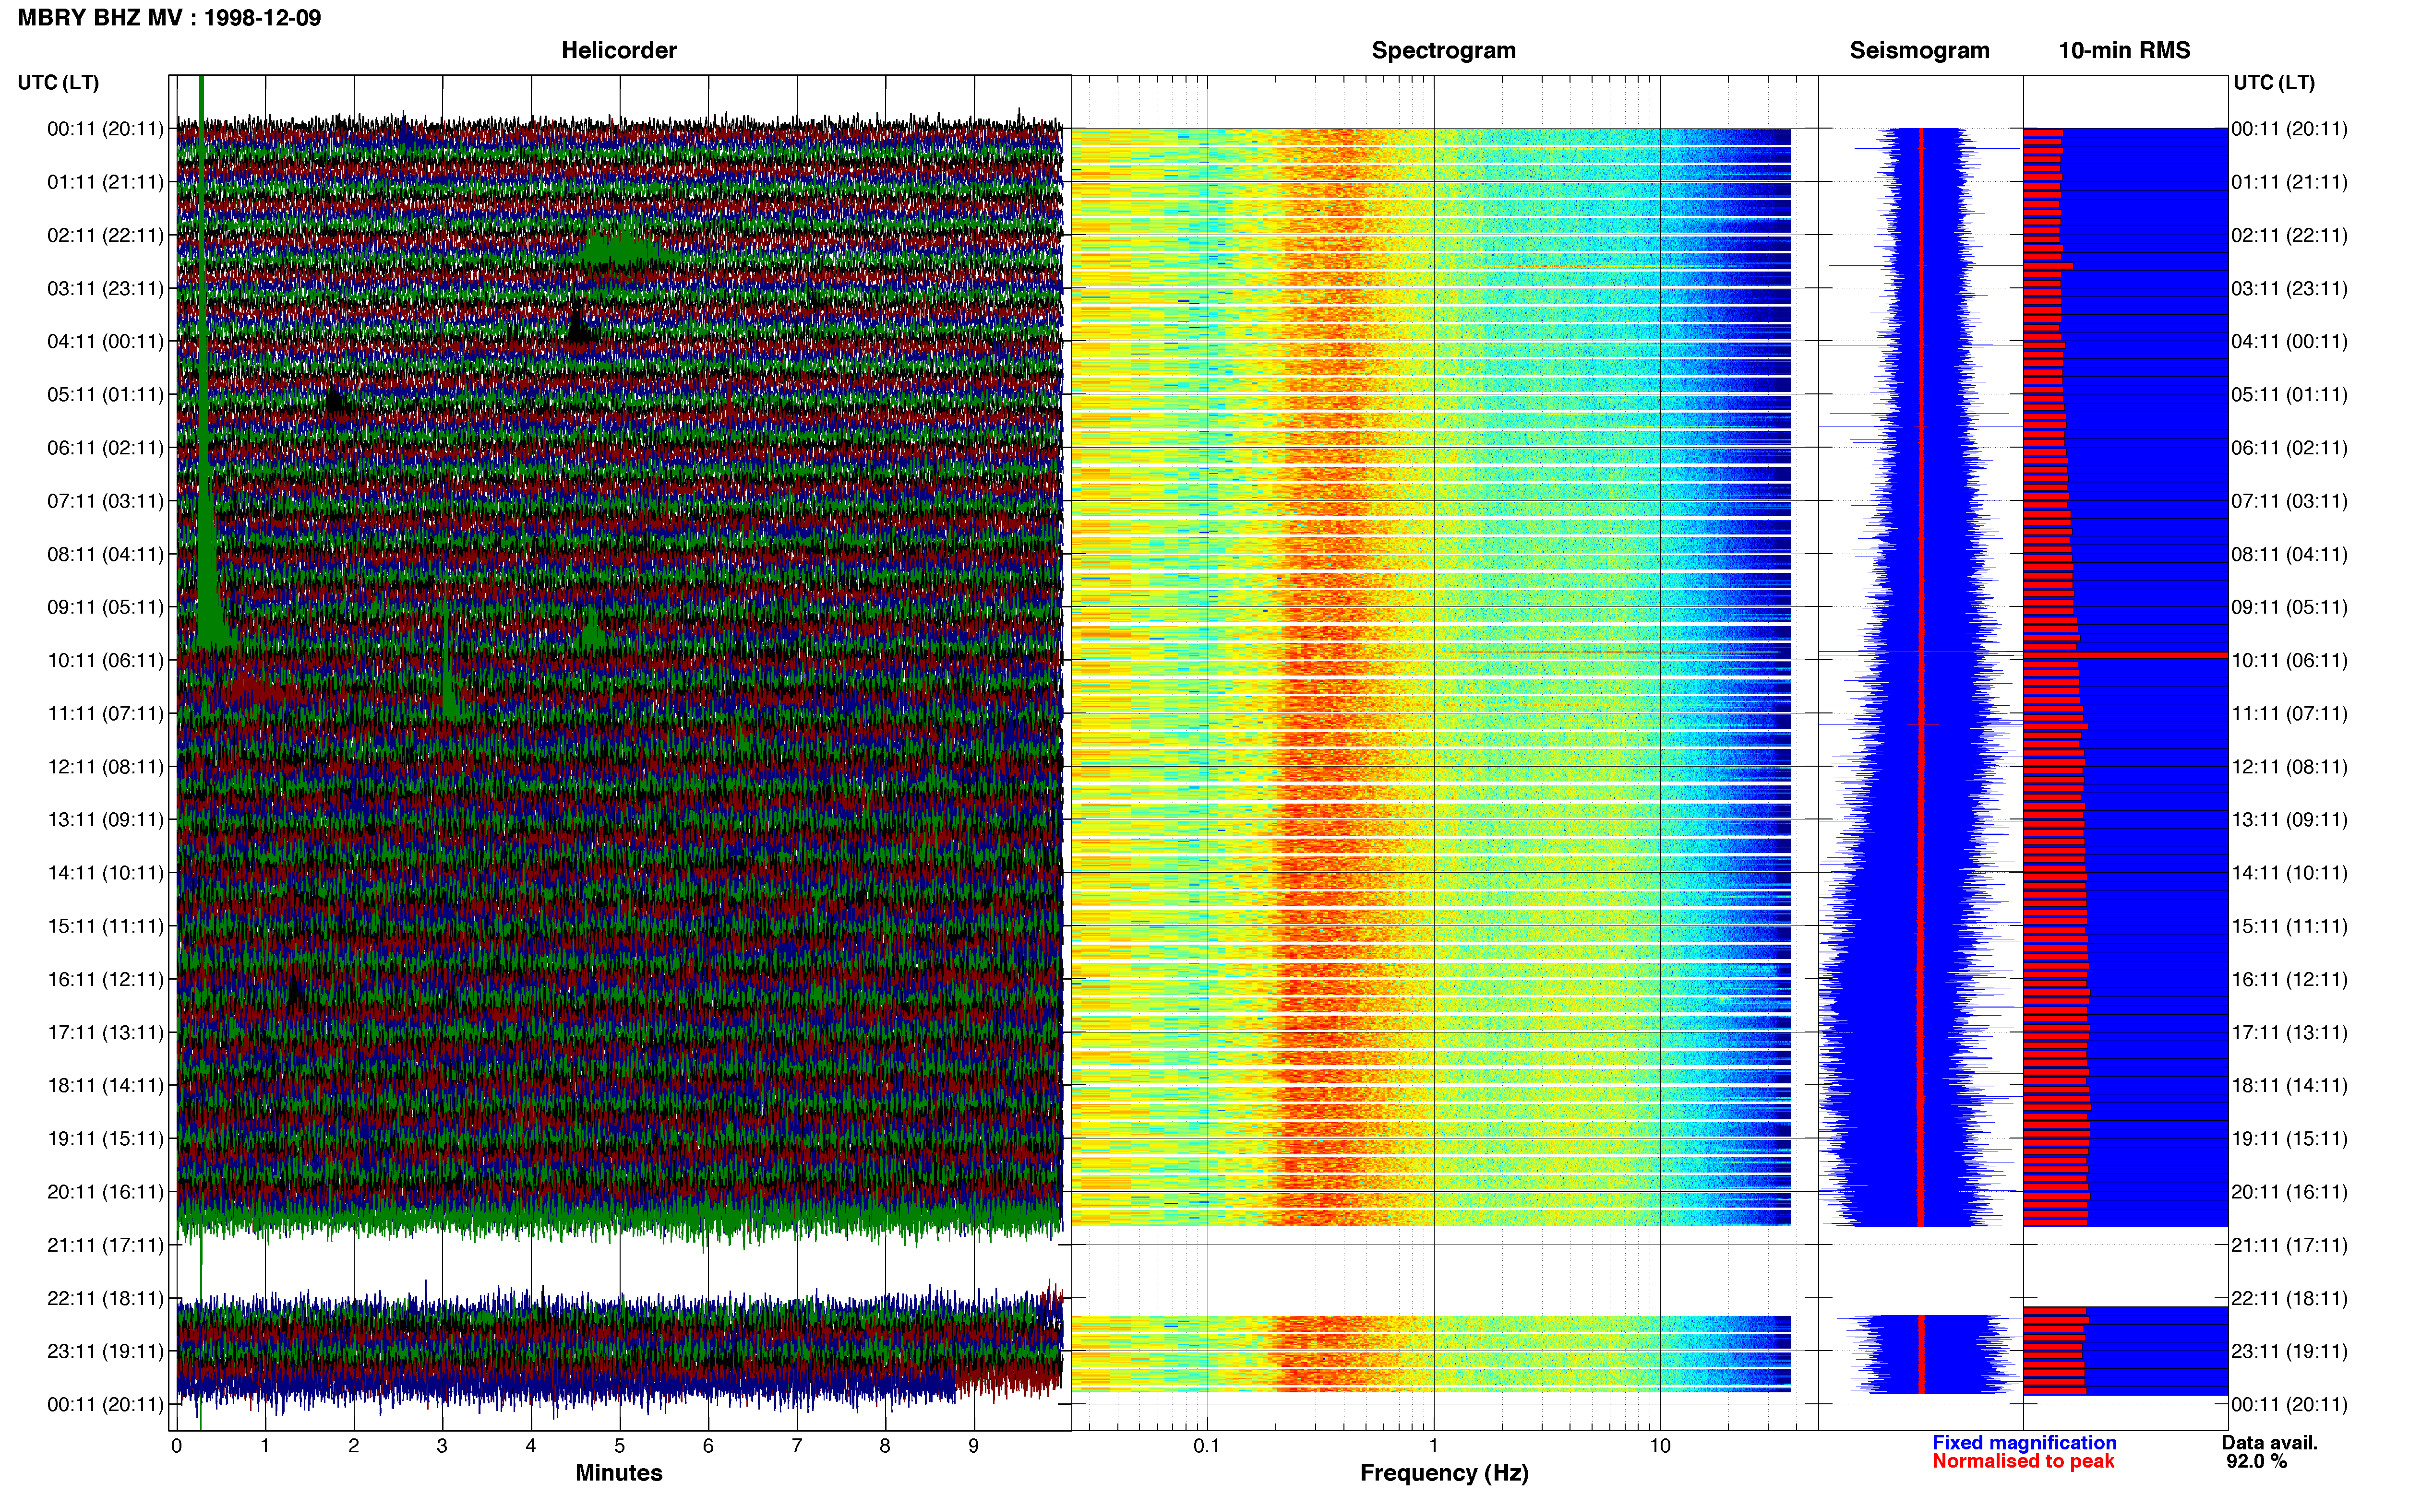Click the red vertical line in Seismogram panel
This screenshot has width=2409, height=1506.
[1921, 677]
